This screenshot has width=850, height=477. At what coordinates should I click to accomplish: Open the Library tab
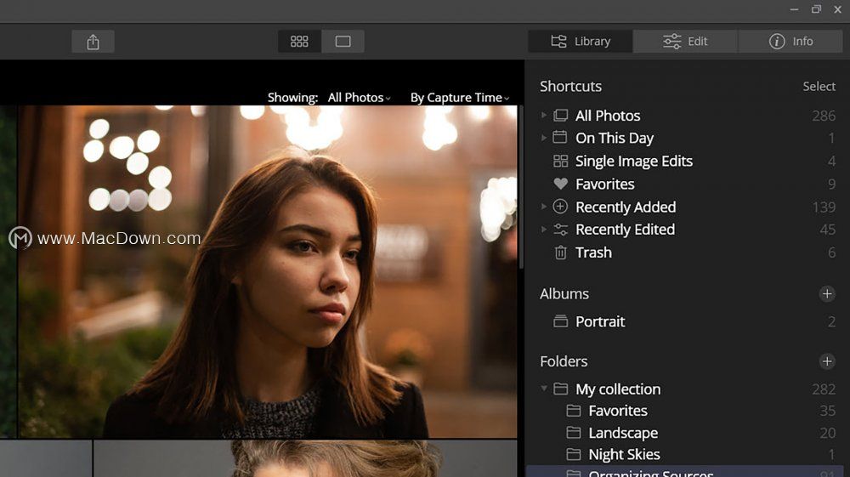580,41
